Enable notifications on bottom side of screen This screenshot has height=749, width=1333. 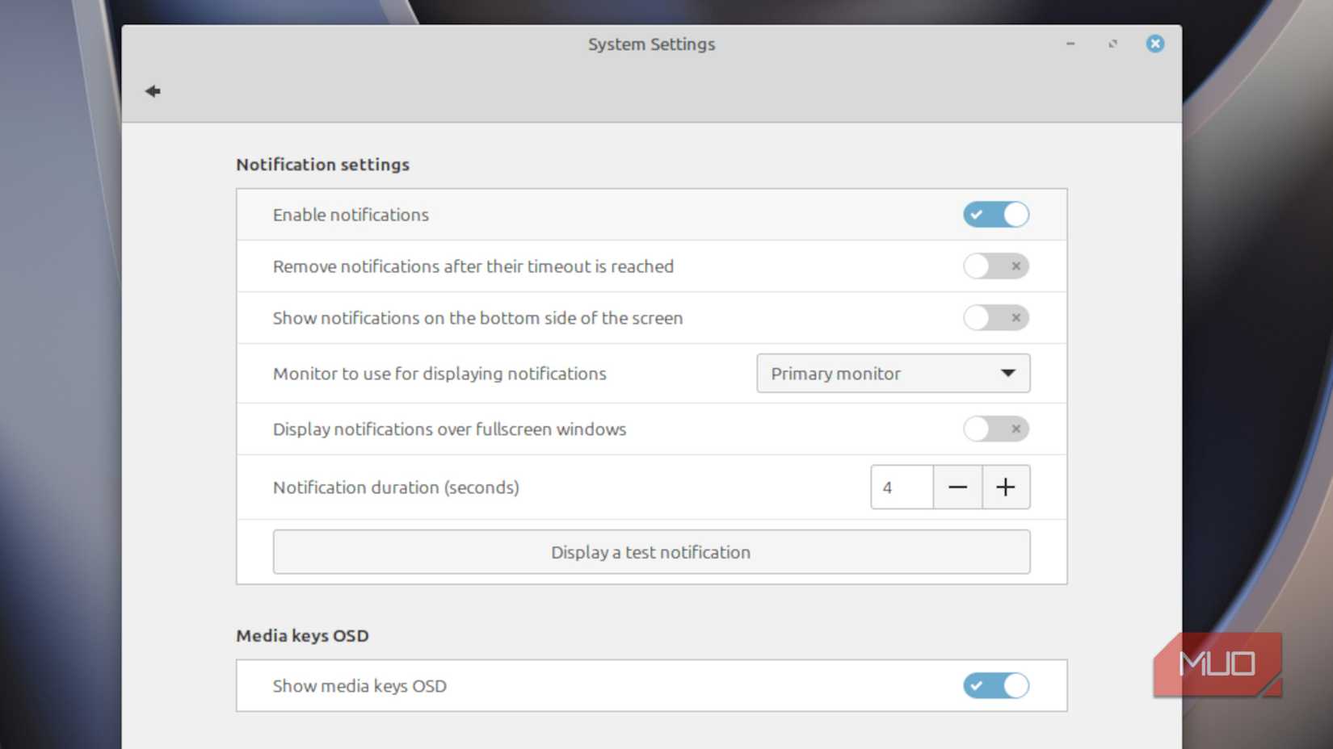click(x=995, y=318)
